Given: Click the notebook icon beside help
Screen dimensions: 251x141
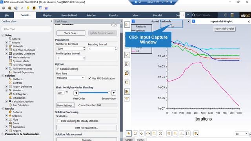Looking at the screenshot, I should point(232,15).
